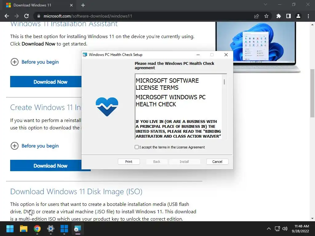This screenshot has height=236, width=315.
Task: View site info via padlock icon
Action: coord(39,16)
